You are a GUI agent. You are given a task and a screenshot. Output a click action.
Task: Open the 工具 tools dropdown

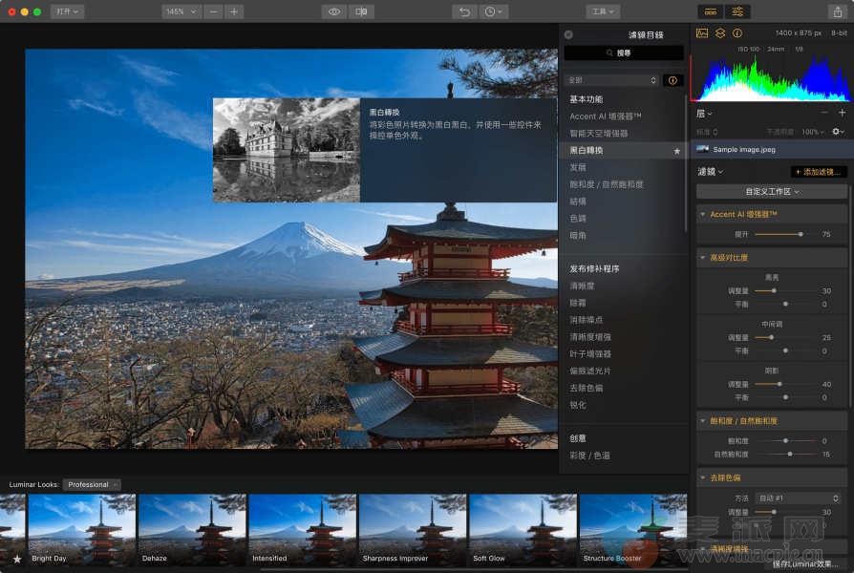tap(603, 11)
